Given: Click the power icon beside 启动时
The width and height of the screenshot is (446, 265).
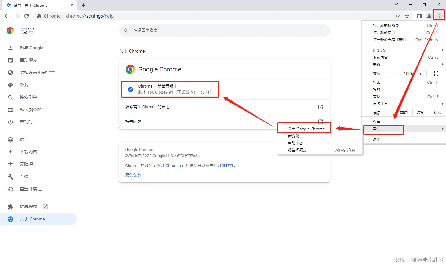Looking at the screenshot, I should [x=11, y=122].
